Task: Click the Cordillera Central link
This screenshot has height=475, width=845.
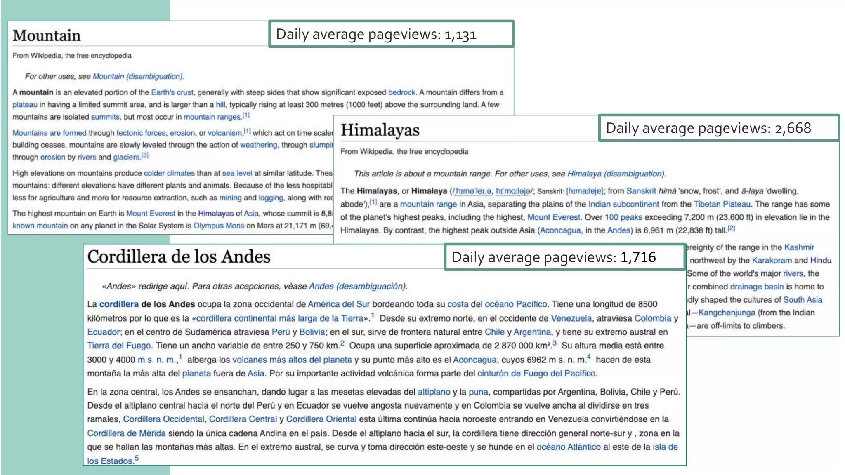Action: [243, 419]
